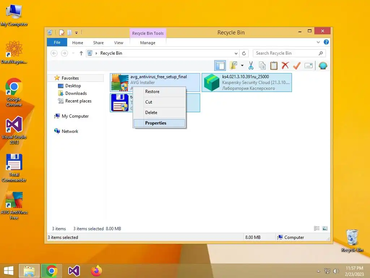
Task: Open Google Chrome from the taskbar
Action: pos(51,271)
